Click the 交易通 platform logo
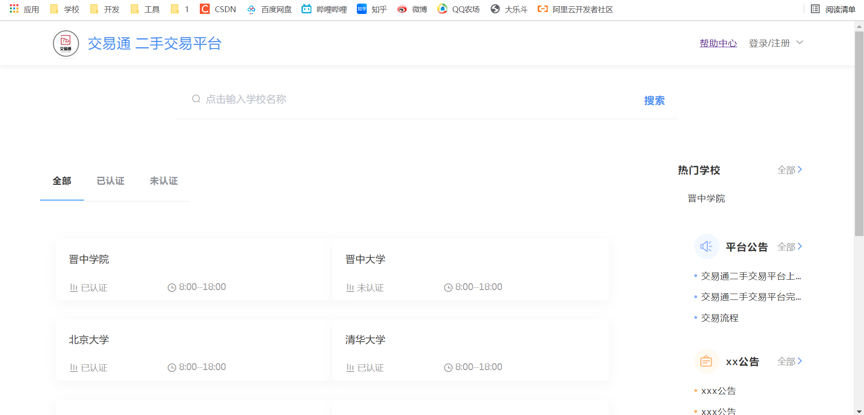This screenshot has height=415, width=864. tap(65, 43)
